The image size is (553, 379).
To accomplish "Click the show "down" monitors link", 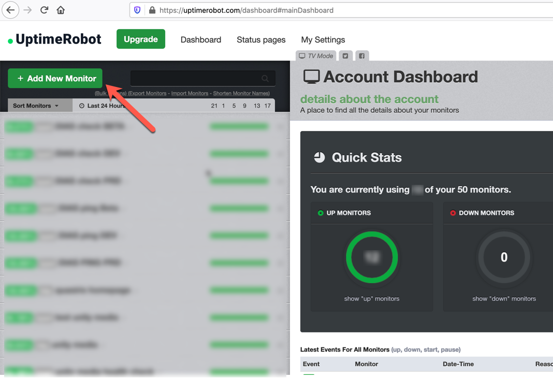I will (x=504, y=299).
